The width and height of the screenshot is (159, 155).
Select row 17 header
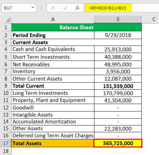tap(6, 143)
